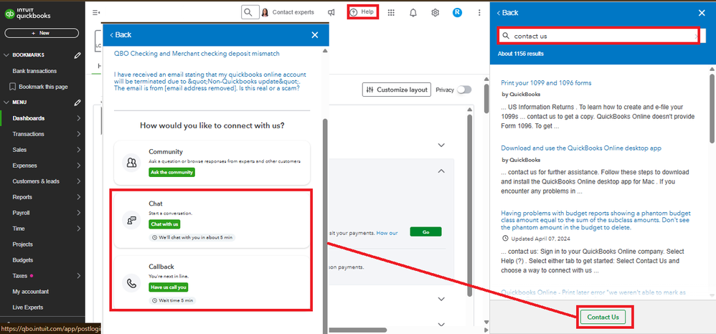716x334 pixels.
Task: Open Live Experts in the sidebar
Action: (28, 307)
